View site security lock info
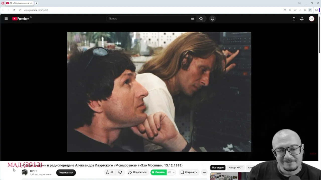The height and width of the screenshot is (180, 321). click(x=20, y=10)
